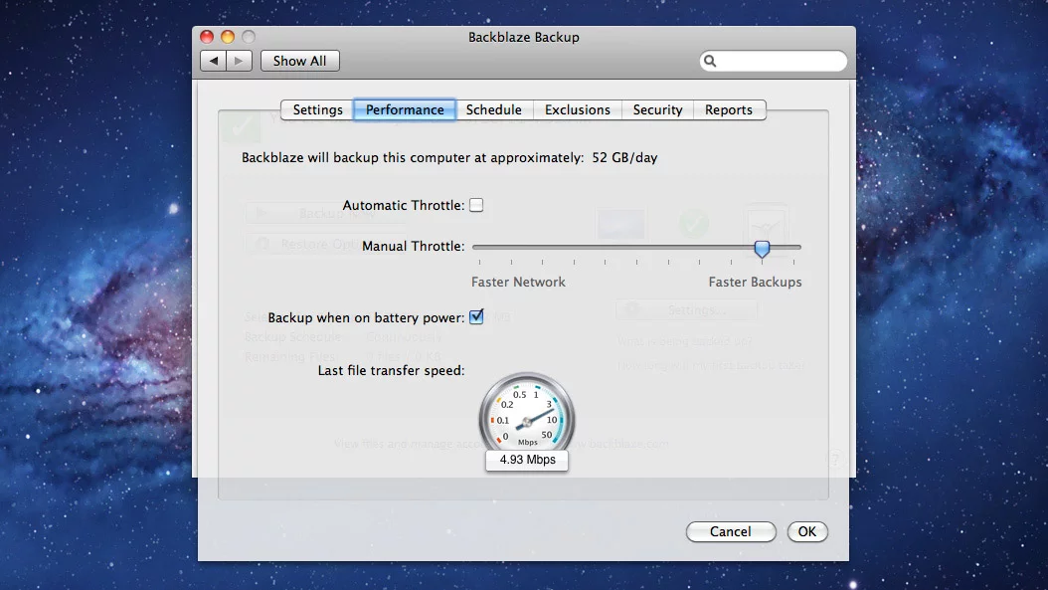This screenshot has height=590, width=1048.
Task: Click the Manual Throttle slider handle
Action: tap(762, 249)
